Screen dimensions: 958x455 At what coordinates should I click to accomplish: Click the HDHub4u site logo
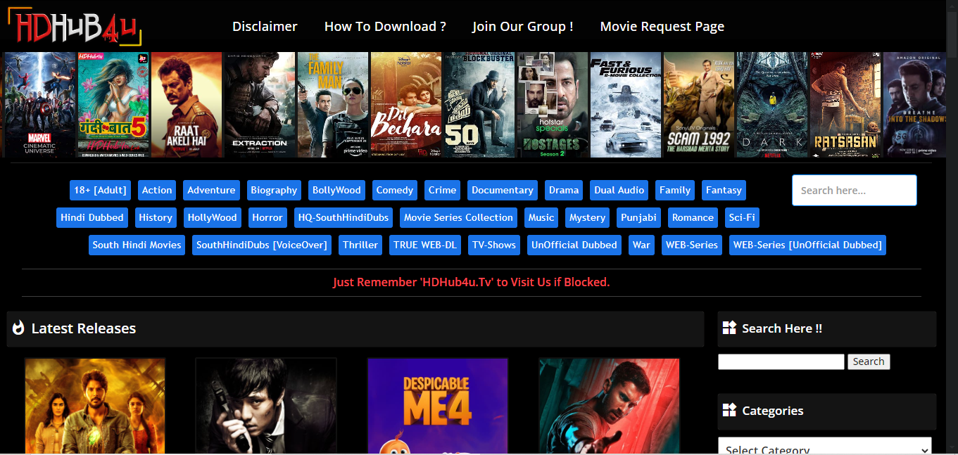coord(75,27)
